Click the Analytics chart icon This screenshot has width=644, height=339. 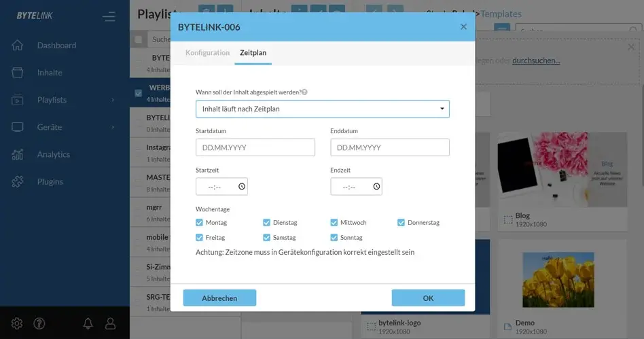[17, 154]
